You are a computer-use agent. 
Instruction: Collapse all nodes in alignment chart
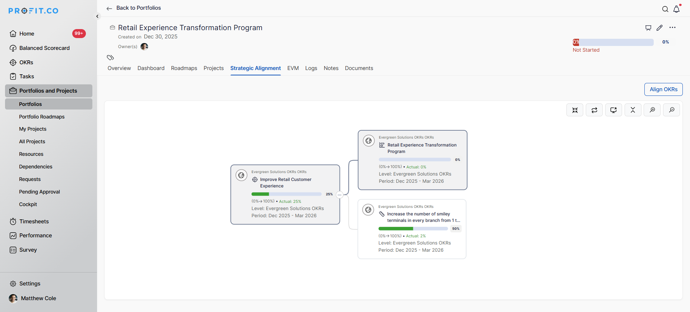633,110
